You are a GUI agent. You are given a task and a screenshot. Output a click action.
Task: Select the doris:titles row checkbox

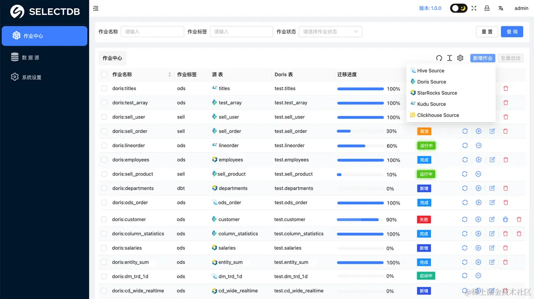[x=104, y=88]
